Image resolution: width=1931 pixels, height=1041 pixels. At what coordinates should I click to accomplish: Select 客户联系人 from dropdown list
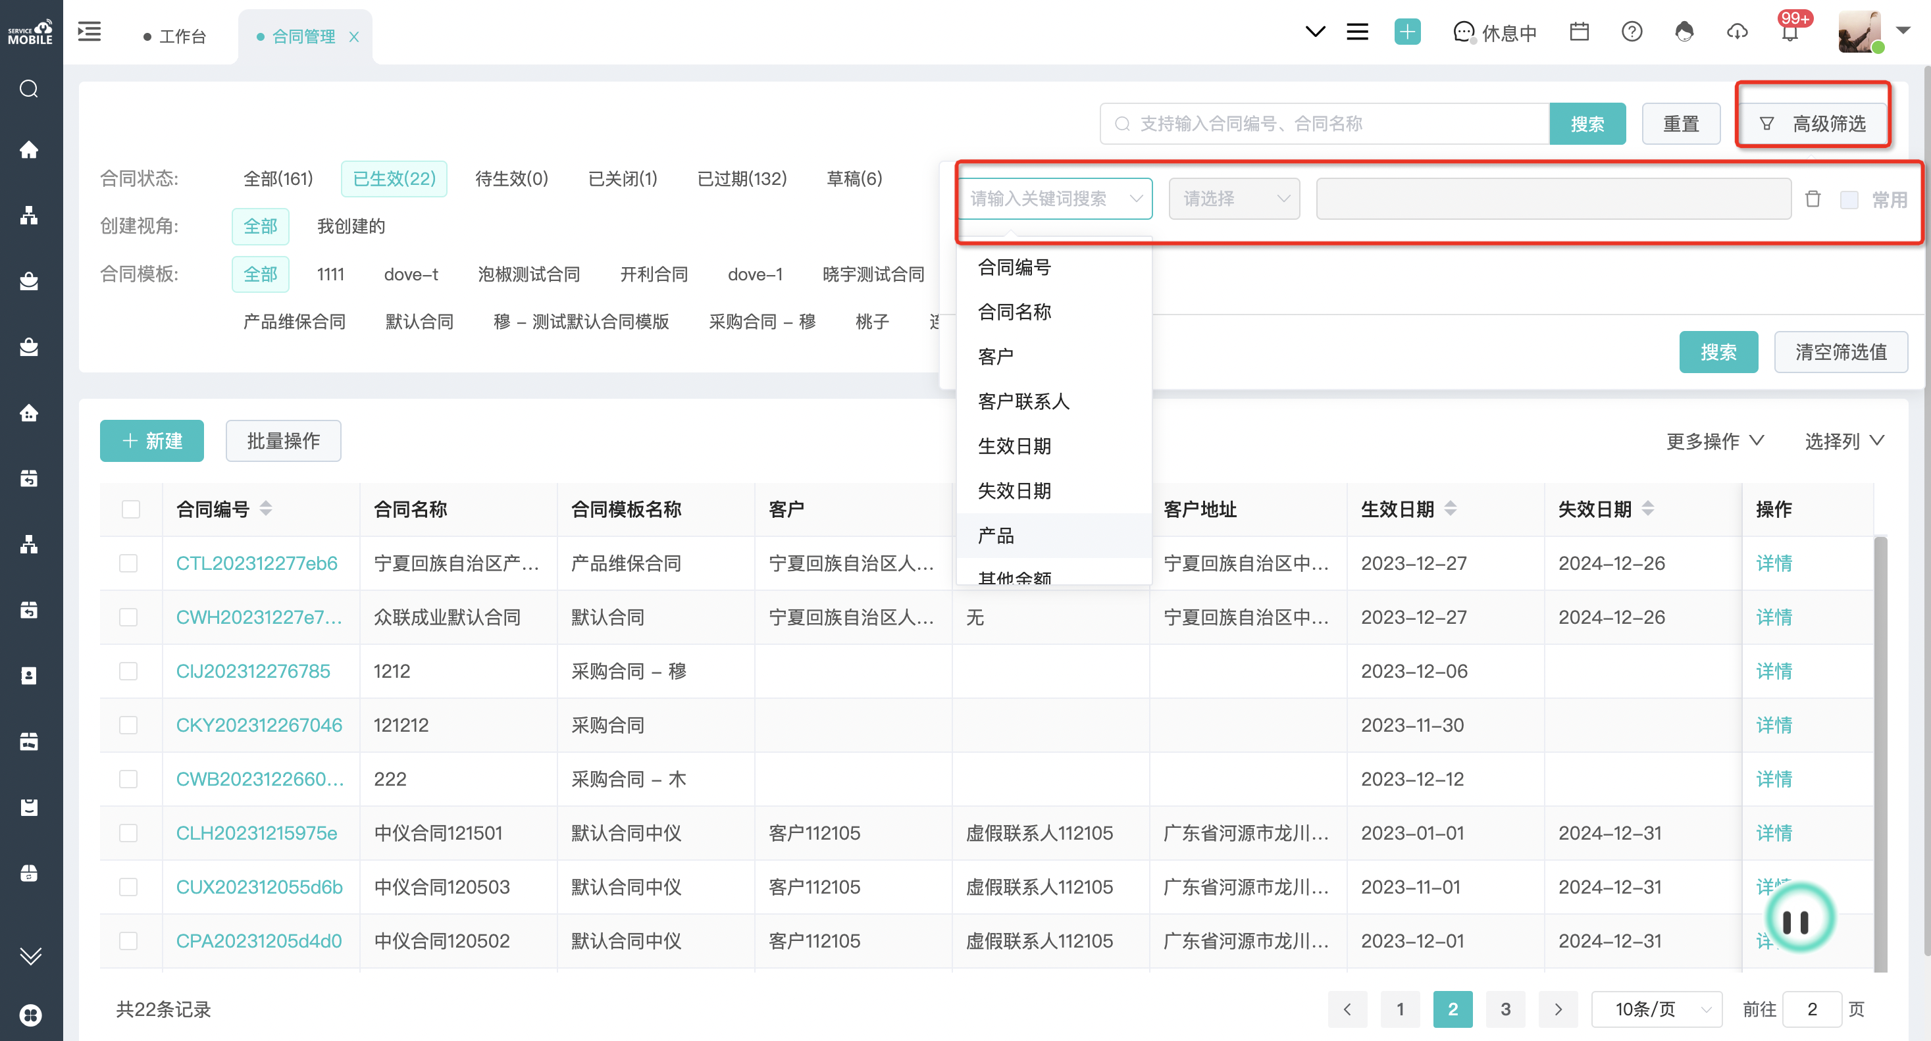coord(1054,401)
